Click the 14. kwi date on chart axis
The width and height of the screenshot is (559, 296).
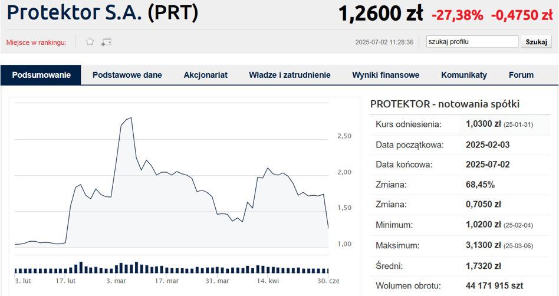(x=268, y=281)
